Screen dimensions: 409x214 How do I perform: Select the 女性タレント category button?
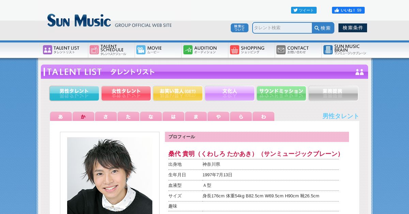[126, 93]
